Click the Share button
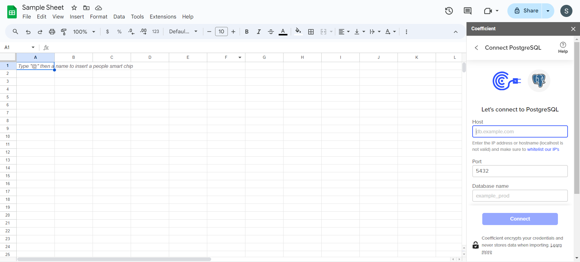Screen dimensions: 580x262 tap(525, 11)
